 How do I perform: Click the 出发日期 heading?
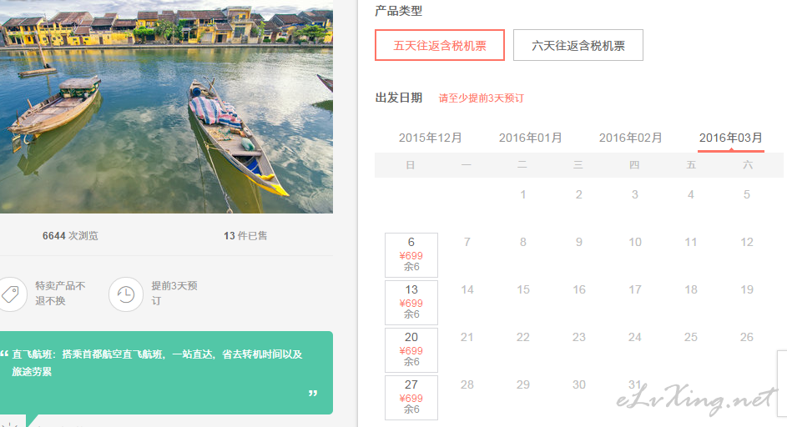coord(399,98)
